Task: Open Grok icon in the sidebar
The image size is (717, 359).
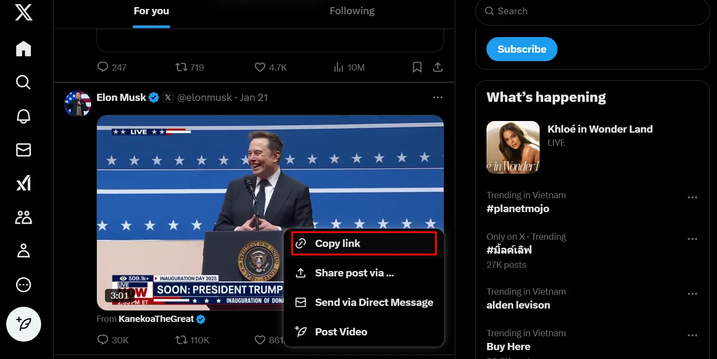Action: (24, 184)
